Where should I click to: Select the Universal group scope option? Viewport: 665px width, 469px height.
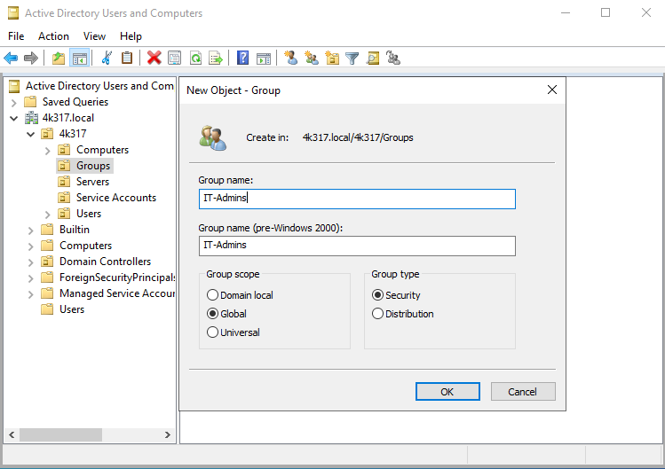pyautogui.click(x=234, y=332)
